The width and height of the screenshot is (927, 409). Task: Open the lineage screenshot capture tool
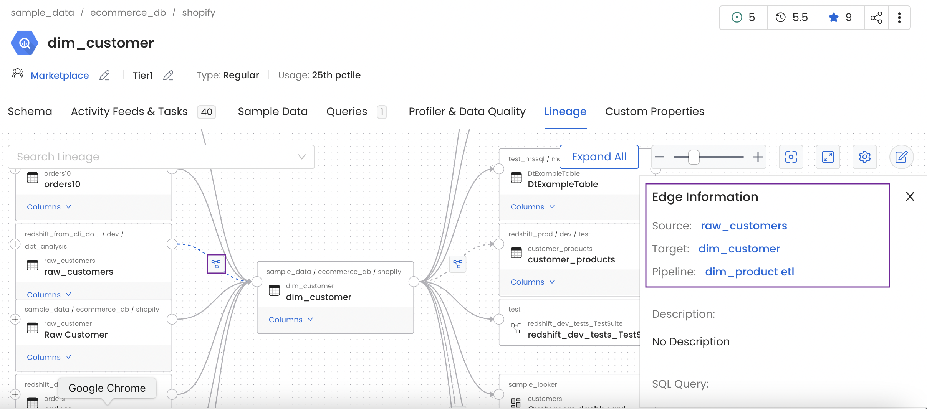coord(791,157)
